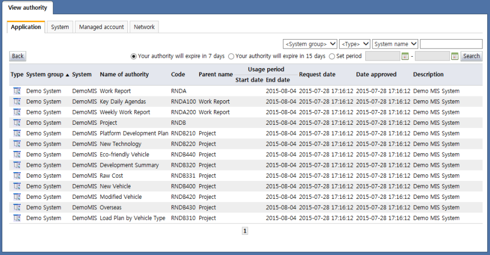
Task: Open the Network tab
Action: (144, 27)
